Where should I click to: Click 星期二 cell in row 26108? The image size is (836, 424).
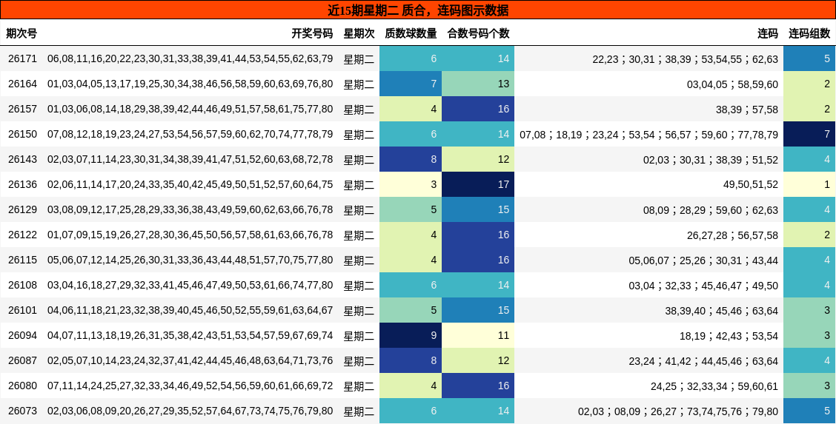(359, 286)
